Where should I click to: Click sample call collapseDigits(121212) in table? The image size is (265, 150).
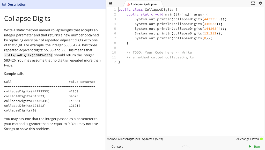coord(25,106)
